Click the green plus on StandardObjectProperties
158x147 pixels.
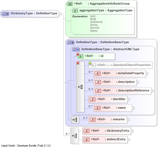(x=90, y=63)
